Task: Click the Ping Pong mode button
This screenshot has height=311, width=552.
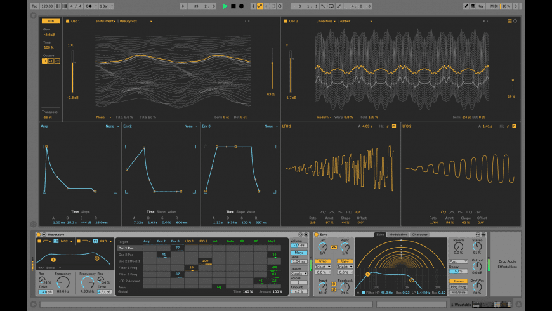Action: coord(459,286)
